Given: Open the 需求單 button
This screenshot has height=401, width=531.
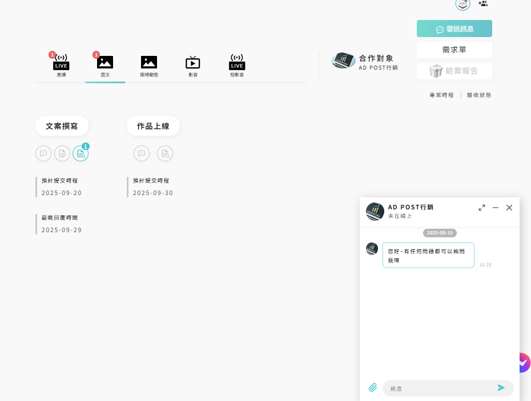Looking at the screenshot, I should click(454, 50).
